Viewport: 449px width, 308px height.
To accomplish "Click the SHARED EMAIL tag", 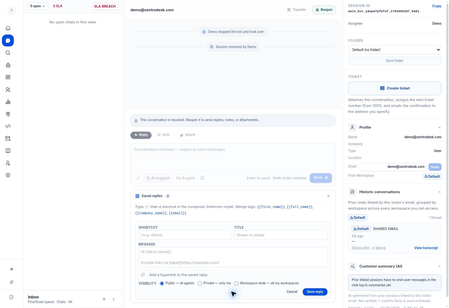I will tap(385, 229).
